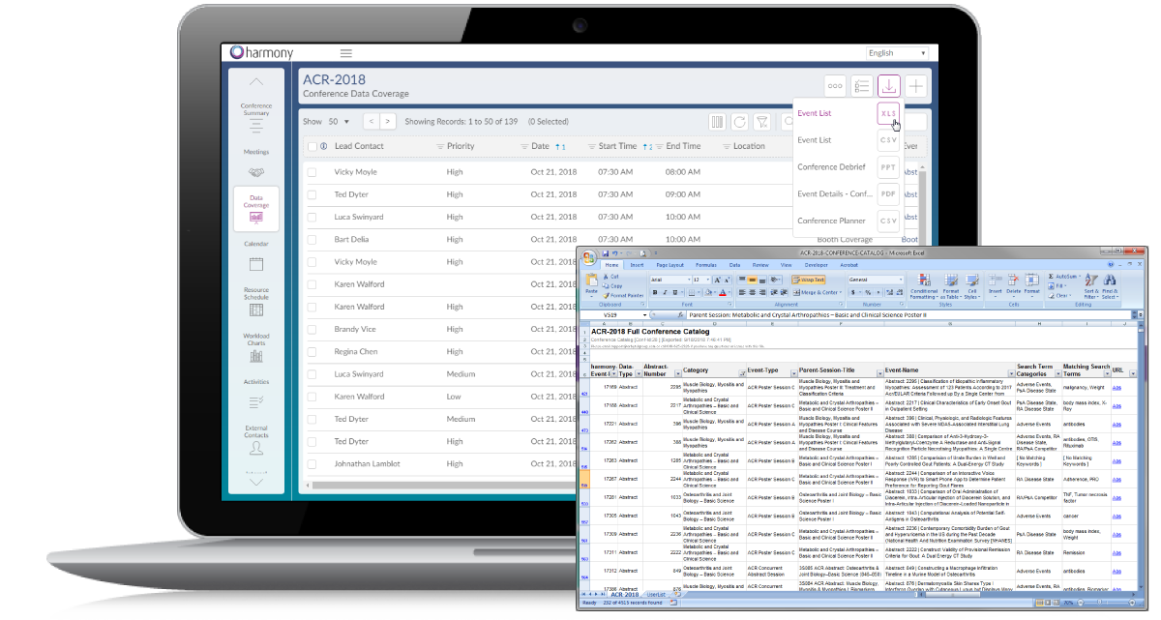Click the Excel Office button

click(589, 256)
